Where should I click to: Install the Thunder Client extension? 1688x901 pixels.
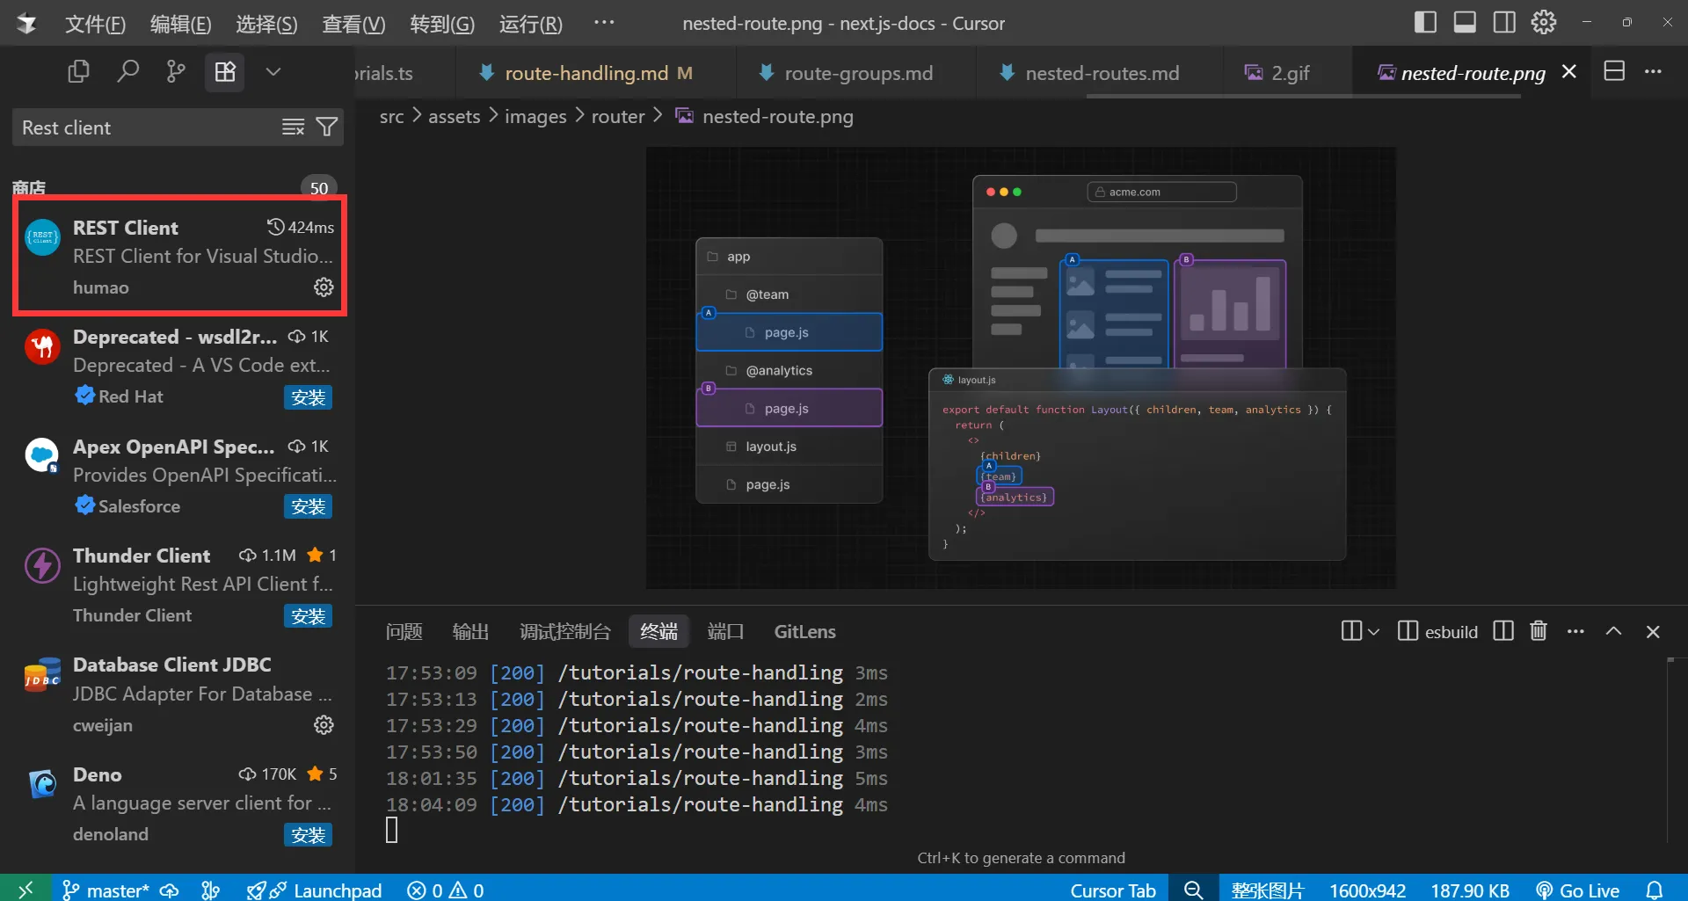[x=308, y=615]
